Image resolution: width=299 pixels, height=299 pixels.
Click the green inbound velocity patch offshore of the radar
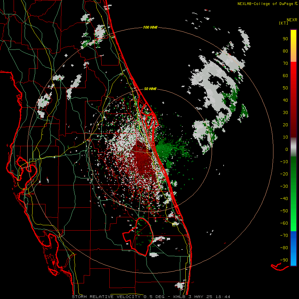165,149
